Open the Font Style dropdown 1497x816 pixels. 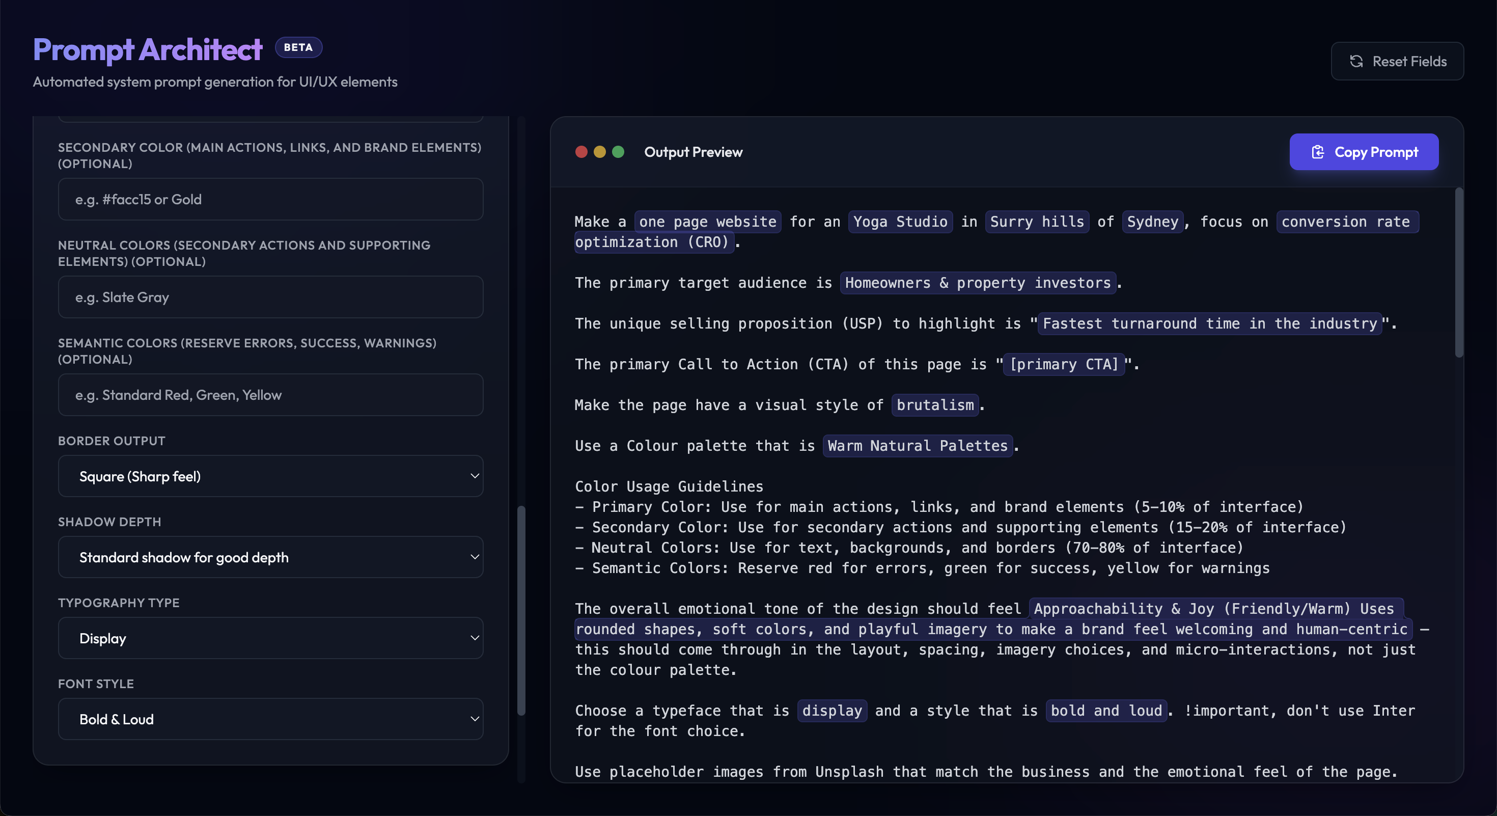coord(270,719)
